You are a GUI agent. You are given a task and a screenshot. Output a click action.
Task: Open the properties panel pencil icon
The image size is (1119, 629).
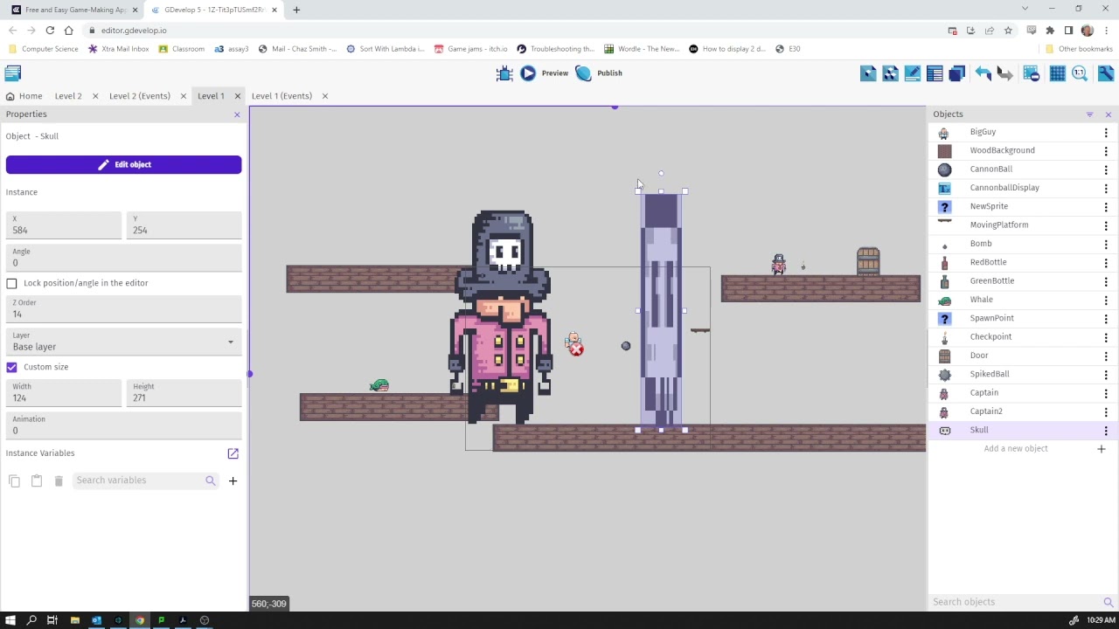point(913,73)
